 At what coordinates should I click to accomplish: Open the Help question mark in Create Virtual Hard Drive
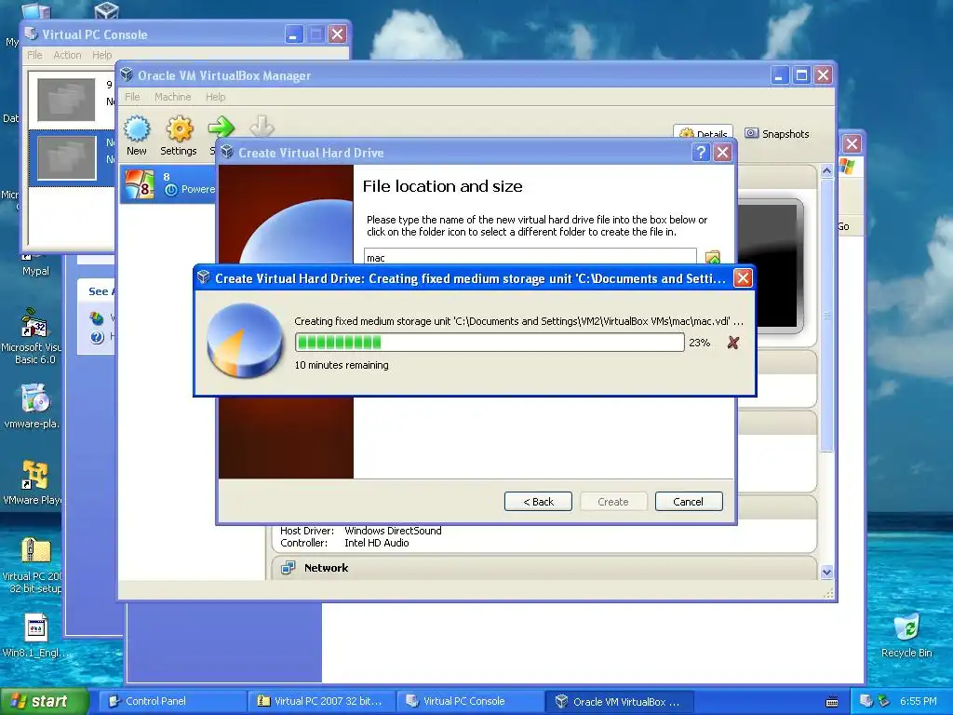(701, 152)
